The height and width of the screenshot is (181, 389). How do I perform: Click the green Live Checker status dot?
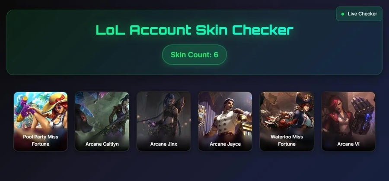coord(343,14)
